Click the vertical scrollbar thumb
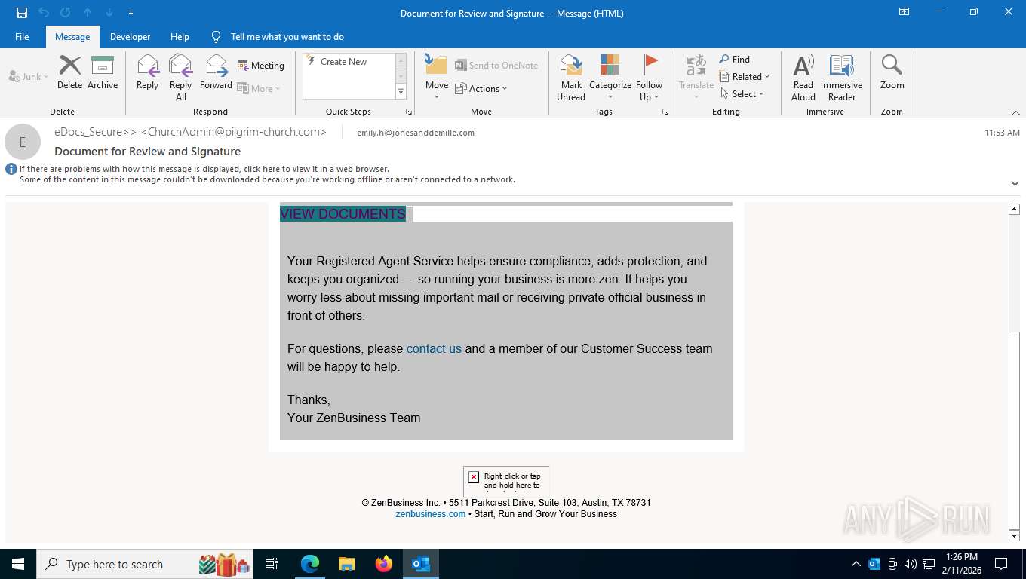The height and width of the screenshot is (579, 1026). (1015, 430)
